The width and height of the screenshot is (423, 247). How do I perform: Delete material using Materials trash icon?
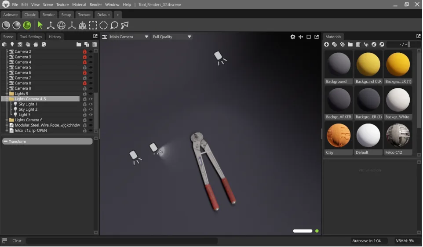tap(358, 44)
